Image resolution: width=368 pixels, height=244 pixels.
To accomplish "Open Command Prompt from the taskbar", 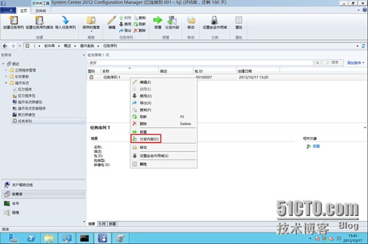I will click(x=84, y=238).
